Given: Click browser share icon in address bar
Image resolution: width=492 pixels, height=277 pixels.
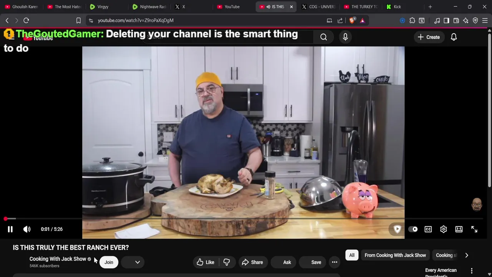Looking at the screenshot, I should (x=340, y=20).
